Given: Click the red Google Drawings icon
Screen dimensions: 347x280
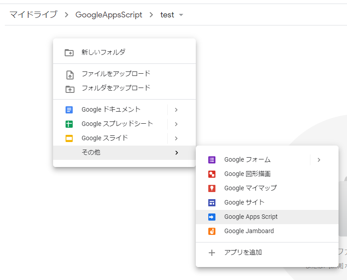Looking at the screenshot, I should [212, 174].
